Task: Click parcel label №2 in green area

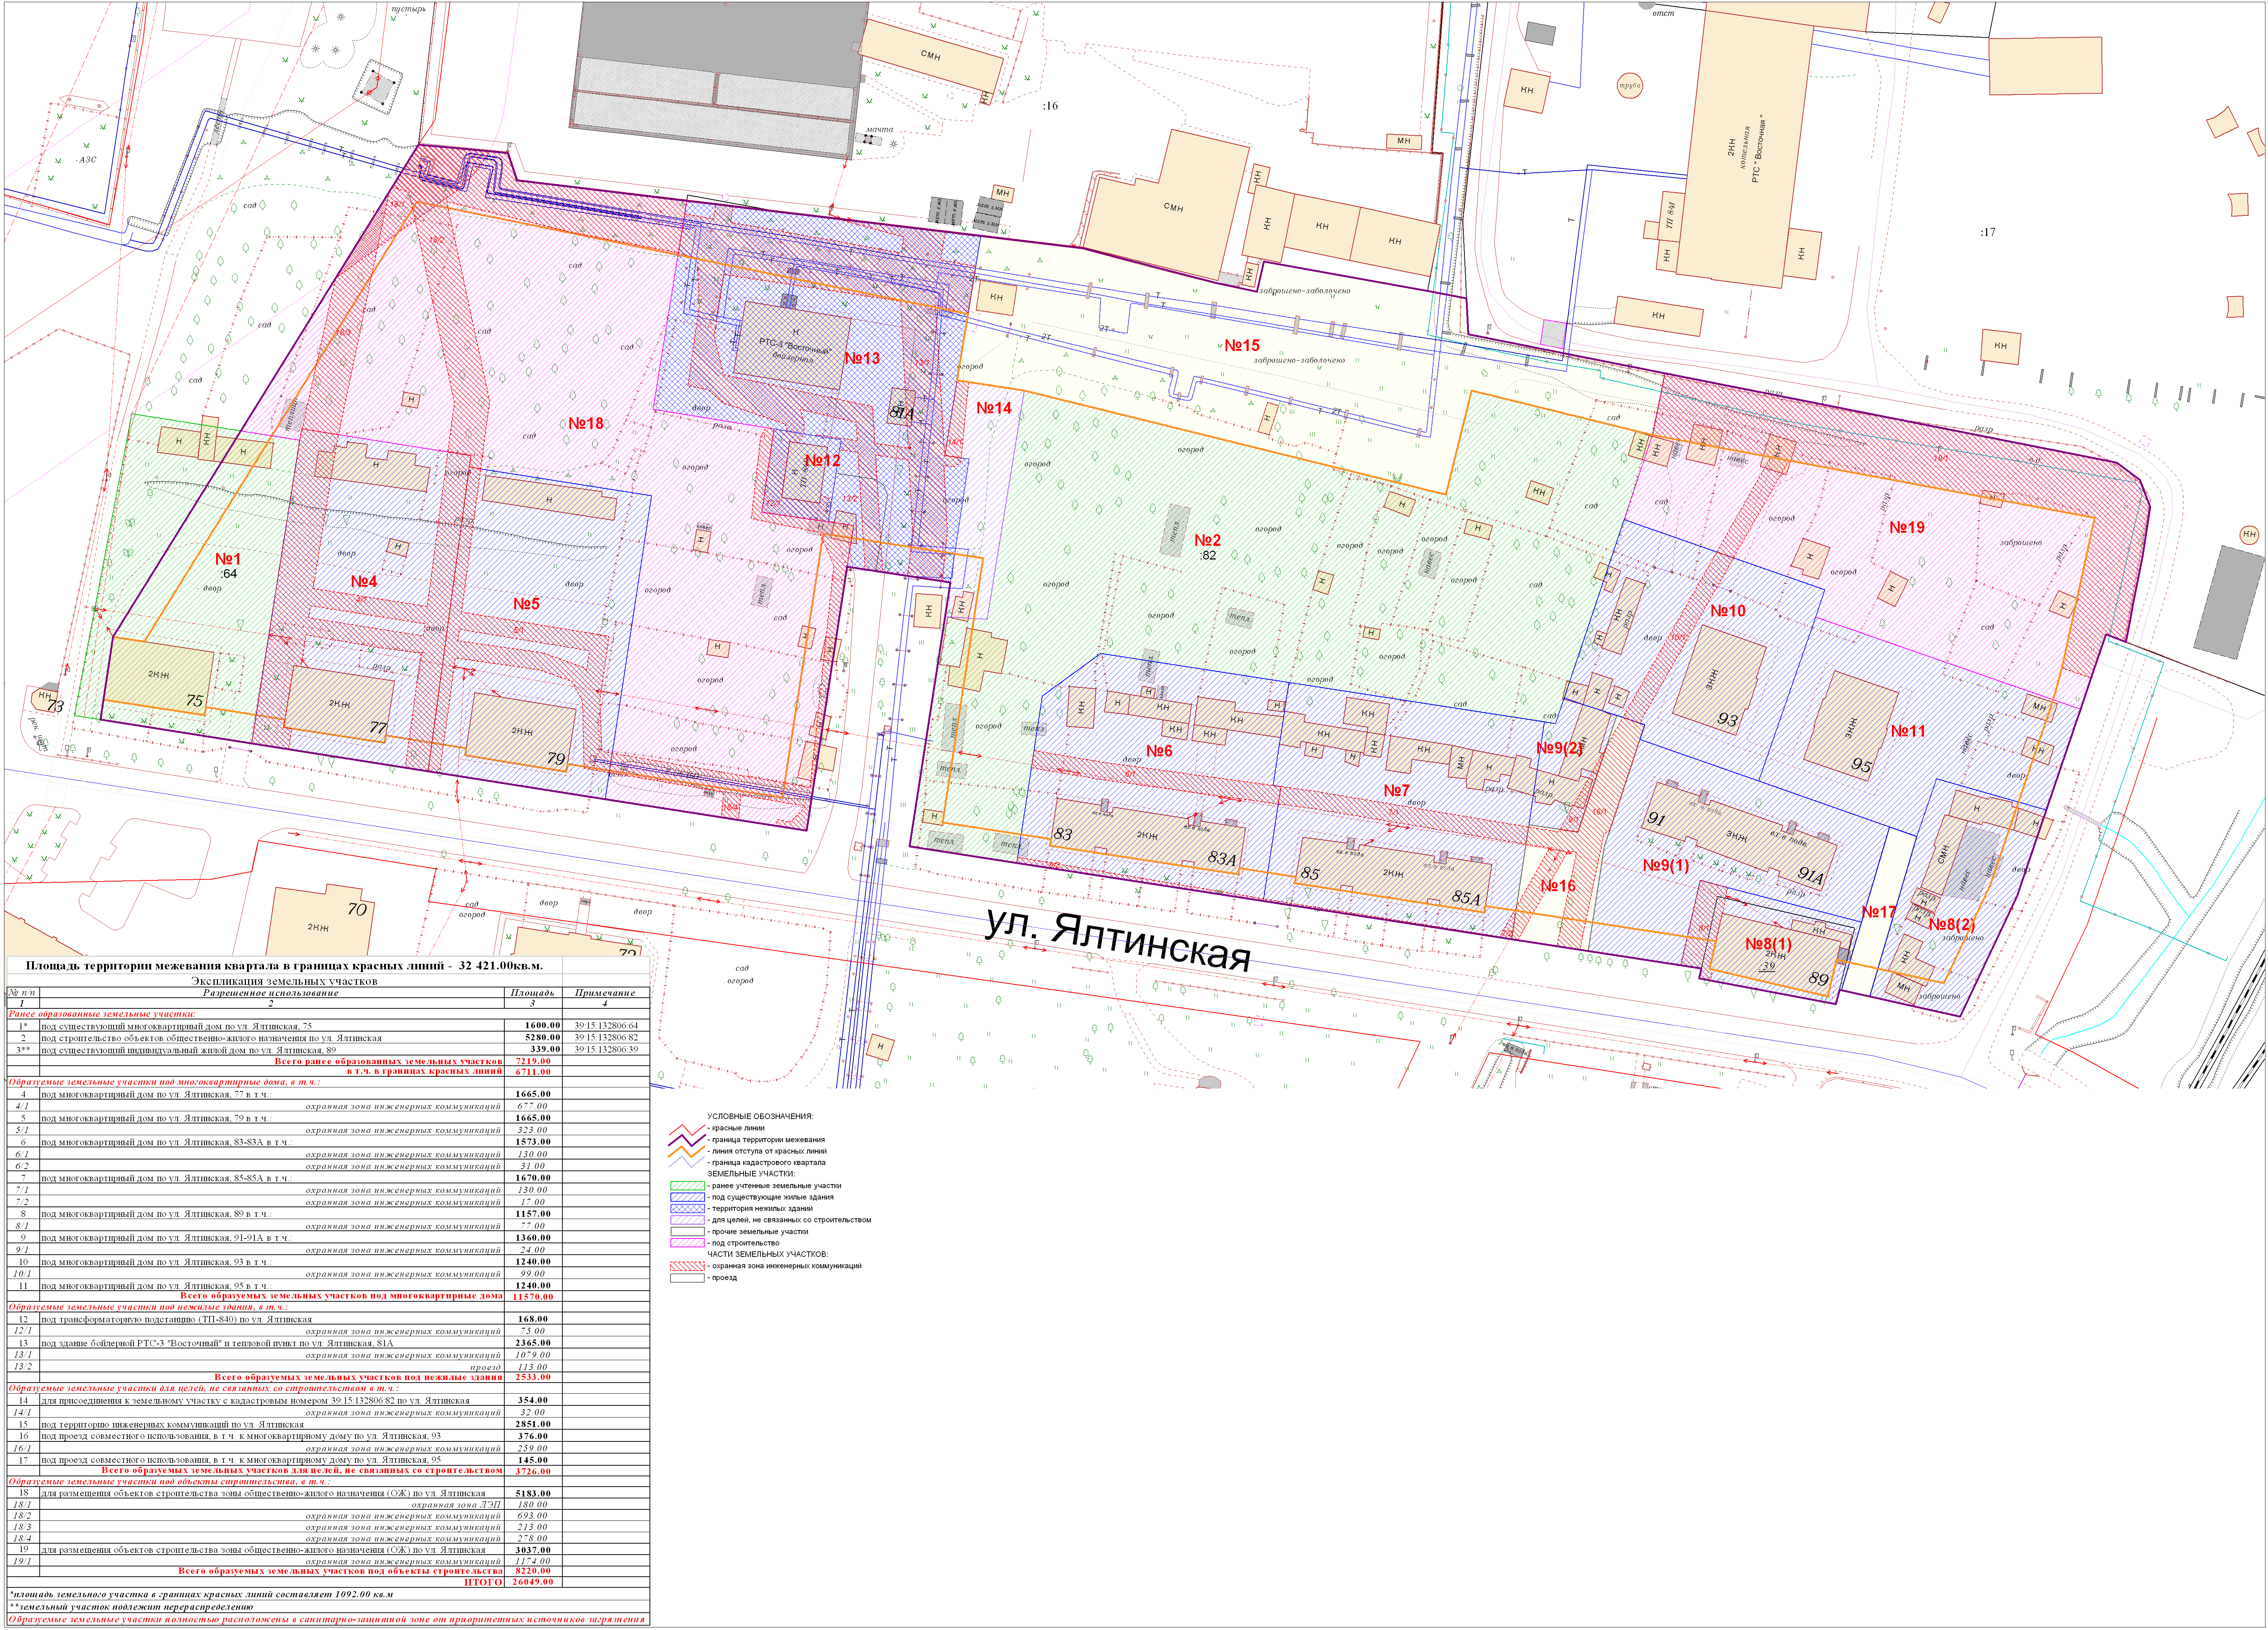Action: tap(1207, 540)
